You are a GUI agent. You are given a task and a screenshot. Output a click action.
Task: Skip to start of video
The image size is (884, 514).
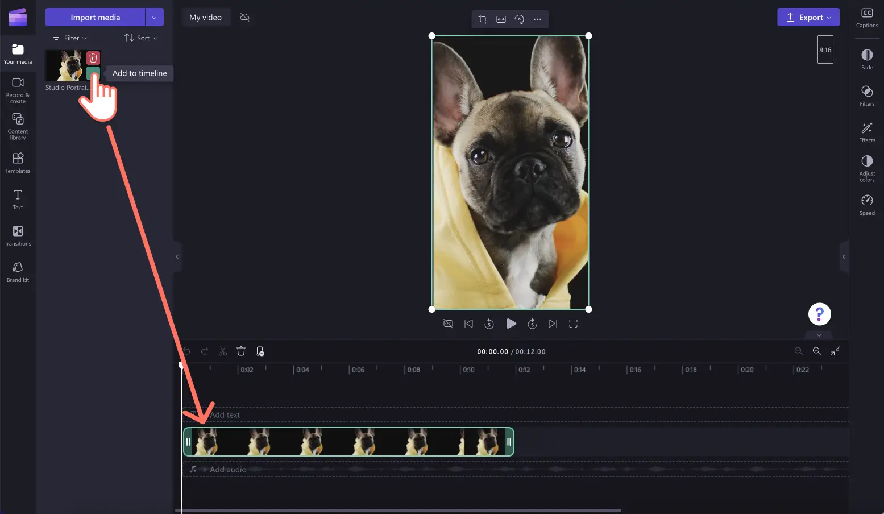[468, 324]
